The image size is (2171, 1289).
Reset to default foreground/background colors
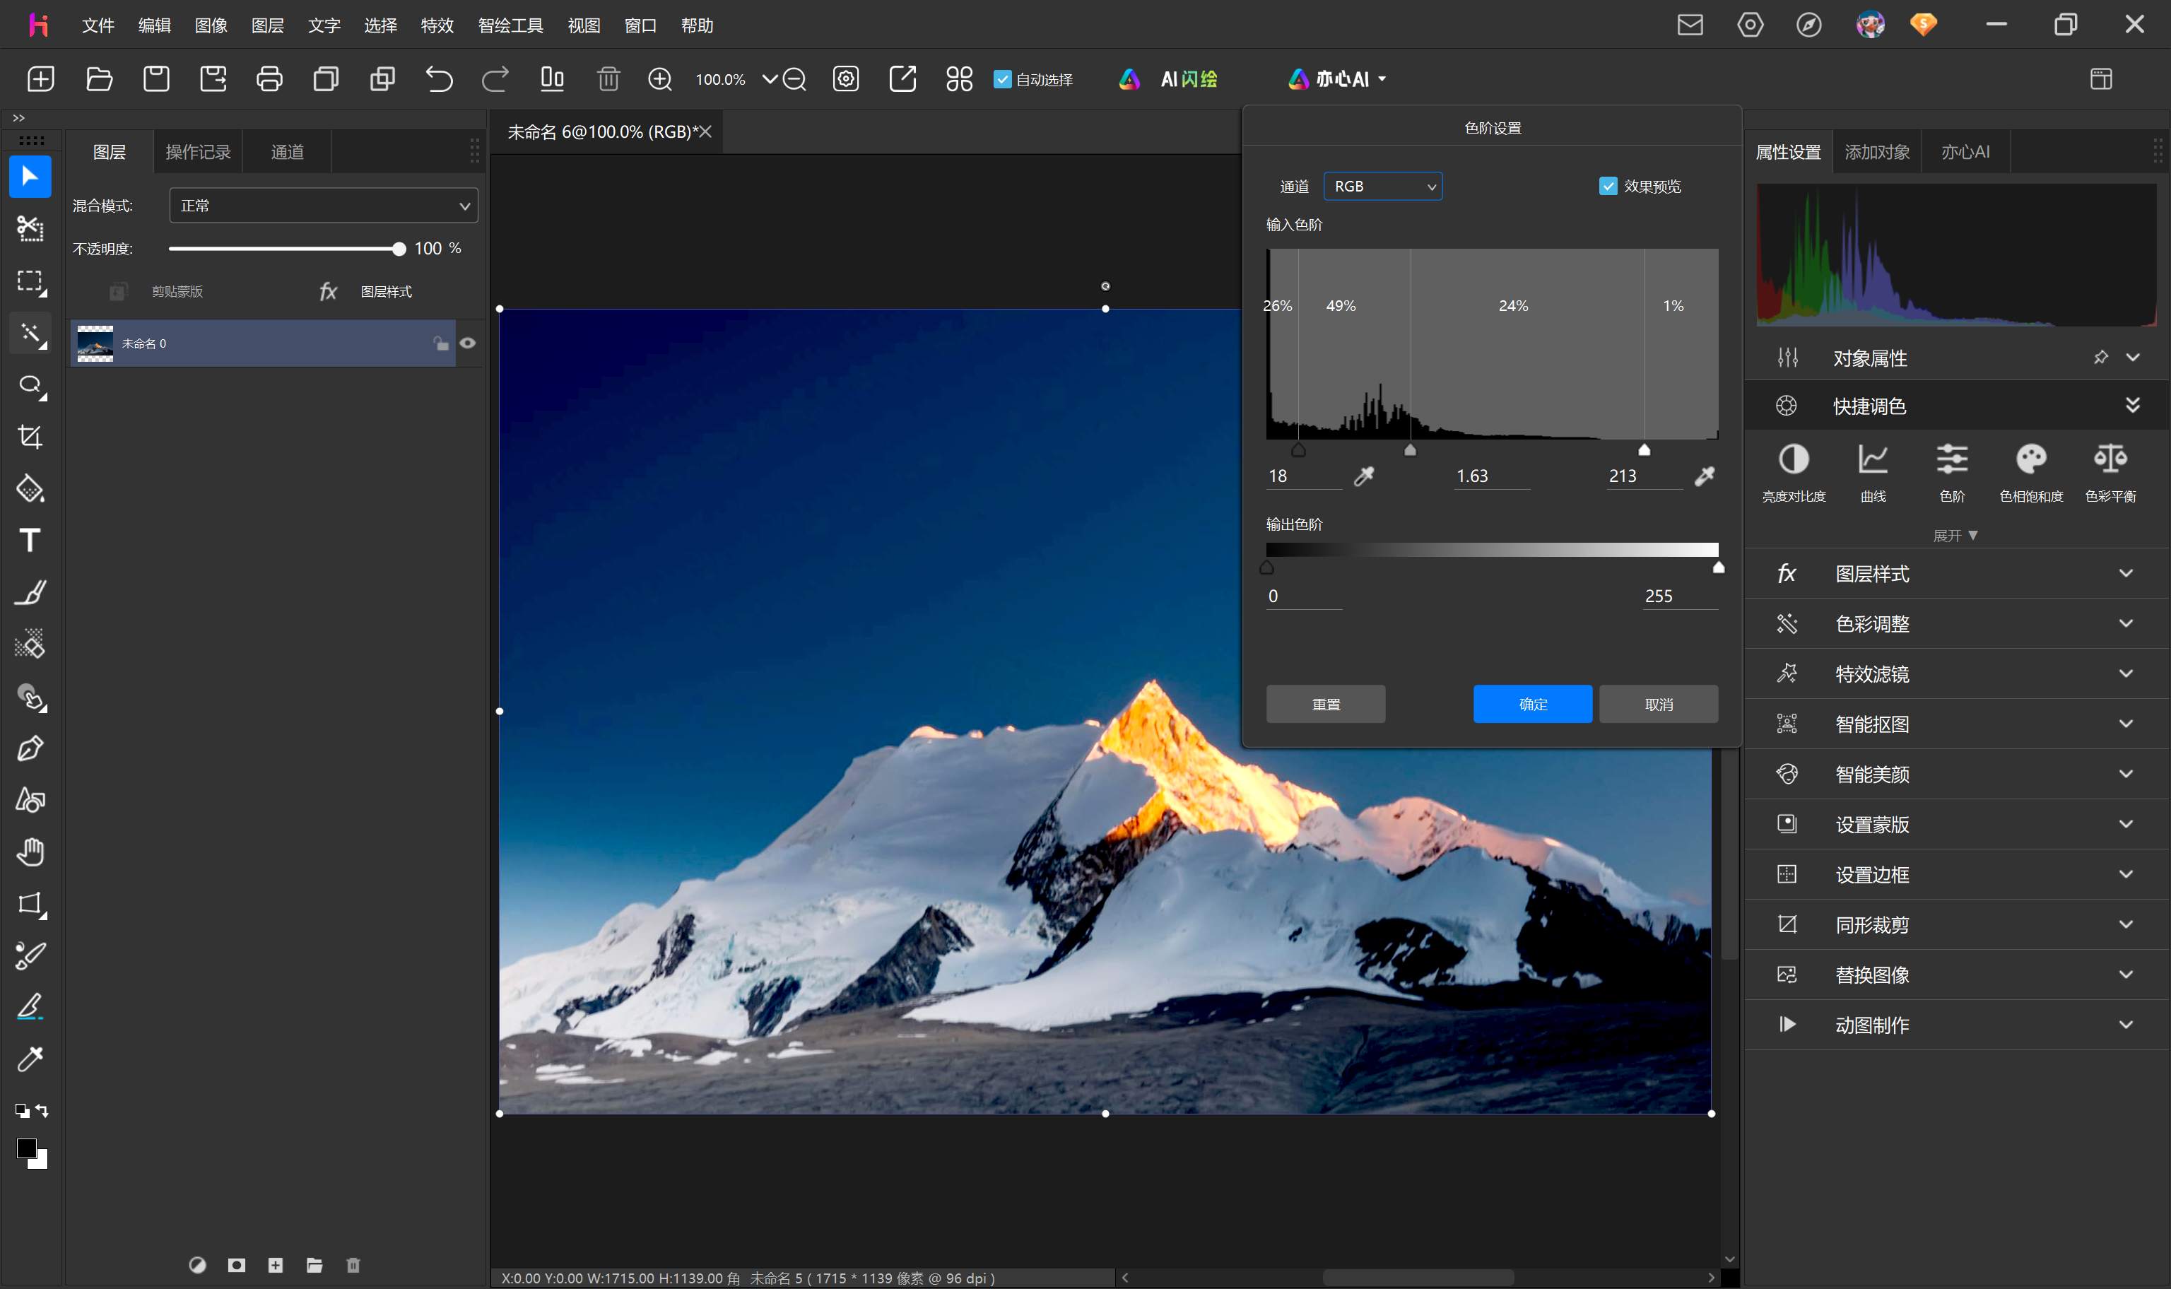click(x=22, y=1111)
